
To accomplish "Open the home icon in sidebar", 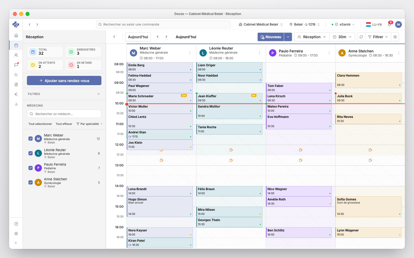I will click(16, 35).
